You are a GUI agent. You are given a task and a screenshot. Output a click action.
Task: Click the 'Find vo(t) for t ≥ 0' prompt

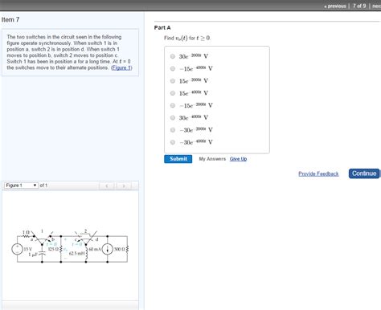187,38
